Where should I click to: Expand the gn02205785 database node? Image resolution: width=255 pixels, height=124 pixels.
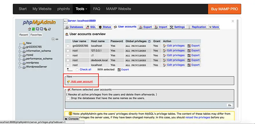coord(19,47)
